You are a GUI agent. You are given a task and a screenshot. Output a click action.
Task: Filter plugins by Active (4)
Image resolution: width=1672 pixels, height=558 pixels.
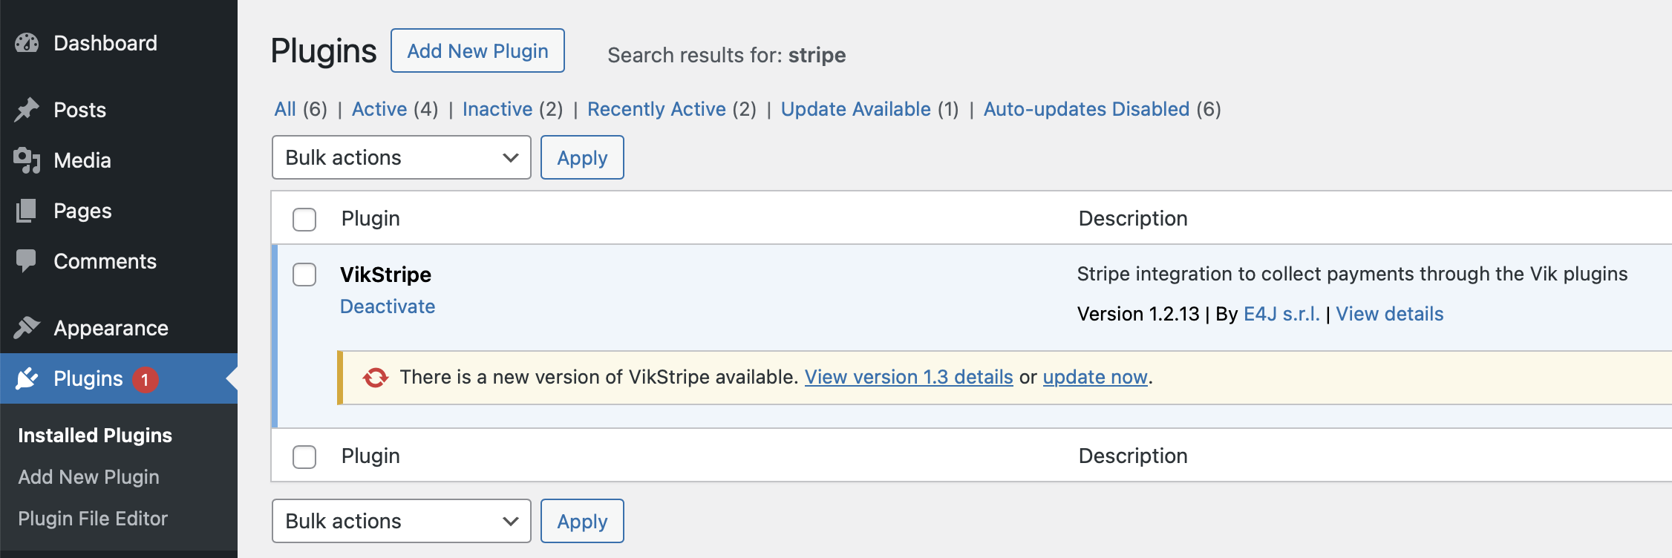click(x=395, y=109)
